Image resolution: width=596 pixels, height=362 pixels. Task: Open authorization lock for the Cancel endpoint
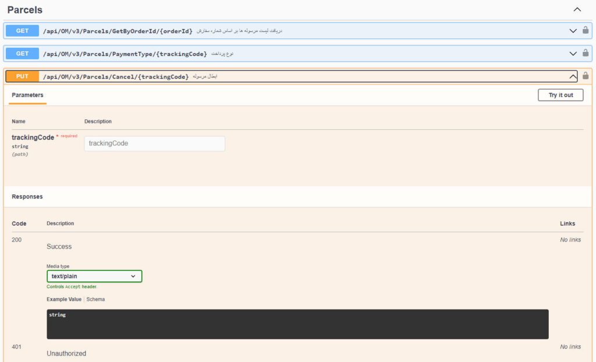pos(586,76)
